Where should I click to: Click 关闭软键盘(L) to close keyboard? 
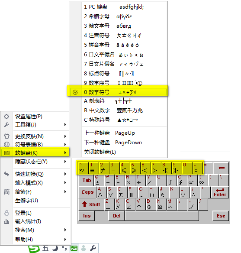point(119,152)
